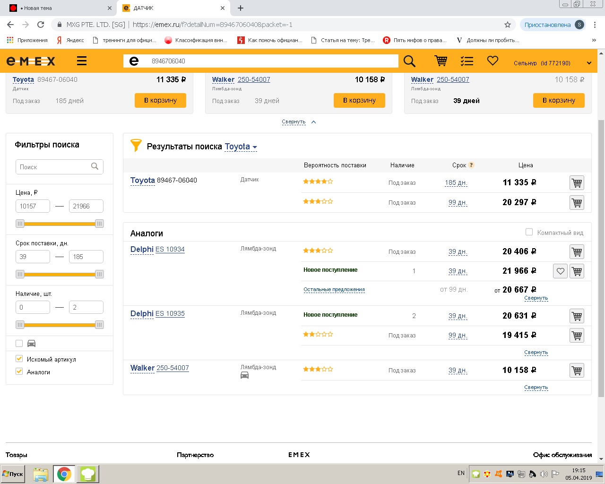The height and width of the screenshot is (484, 605).
Task: Uncheck the Аналоги checkbox
Action: pyautogui.click(x=19, y=372)
